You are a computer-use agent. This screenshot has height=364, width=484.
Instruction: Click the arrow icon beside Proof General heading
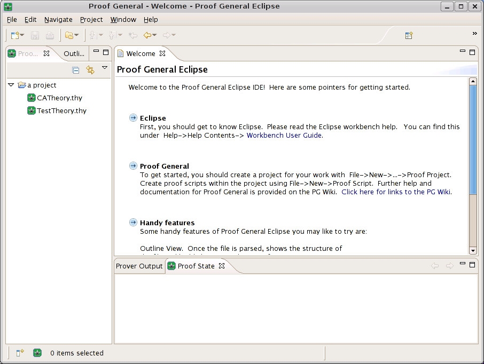tap(133, 166)
